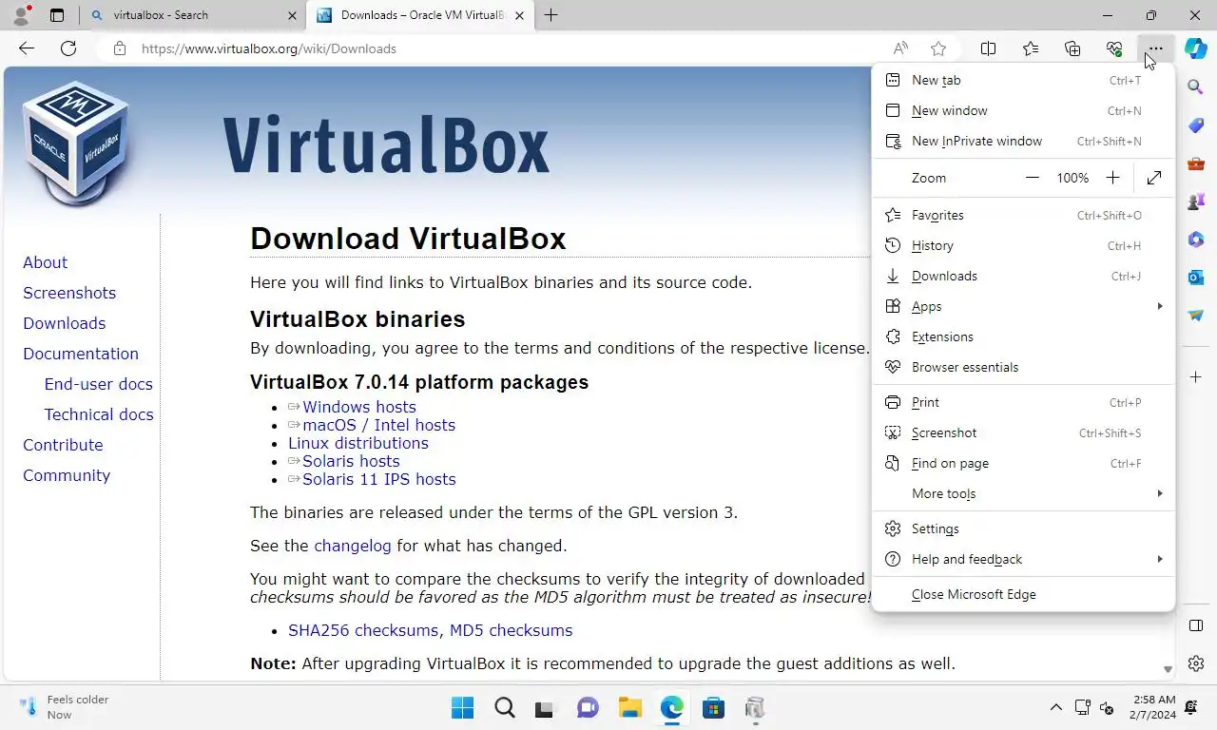This screenshot has width=1217, height=730.
Task: Customize sidebar with the plus button
Action: [1196, 377]
